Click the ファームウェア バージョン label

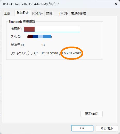coord(25,53)
